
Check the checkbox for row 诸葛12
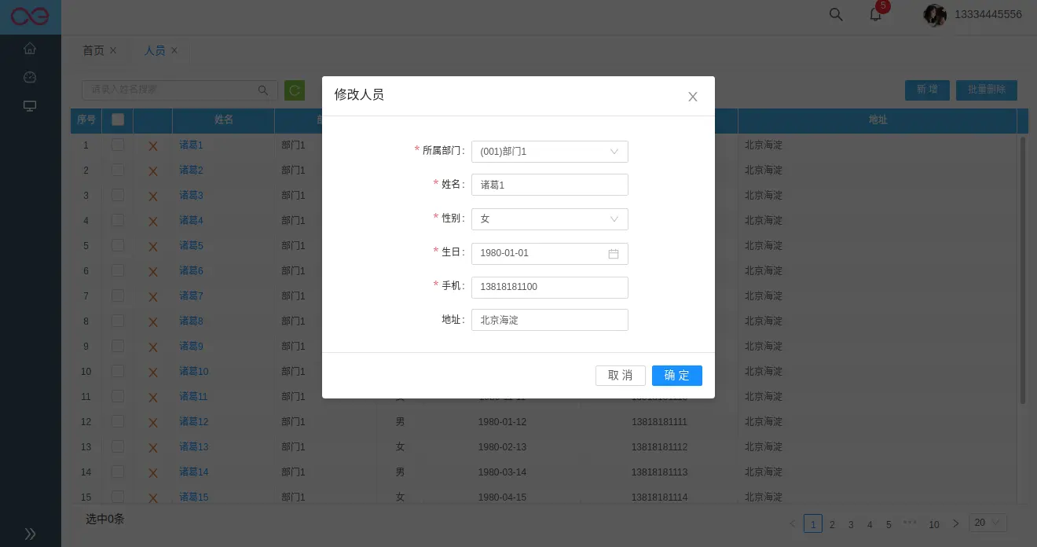click(118, 421)
